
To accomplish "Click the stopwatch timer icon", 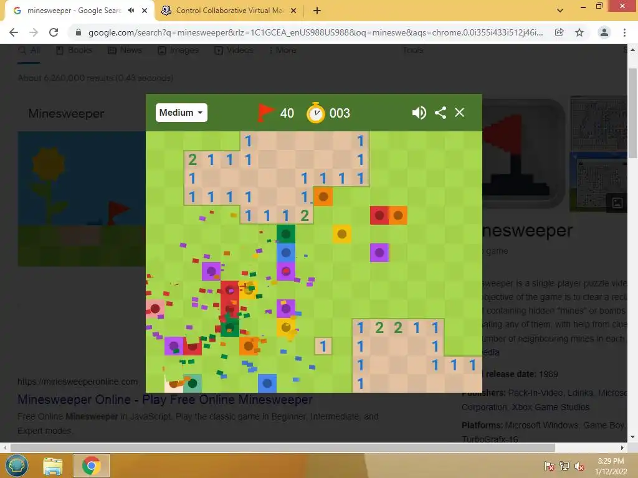I will [316, 113].
